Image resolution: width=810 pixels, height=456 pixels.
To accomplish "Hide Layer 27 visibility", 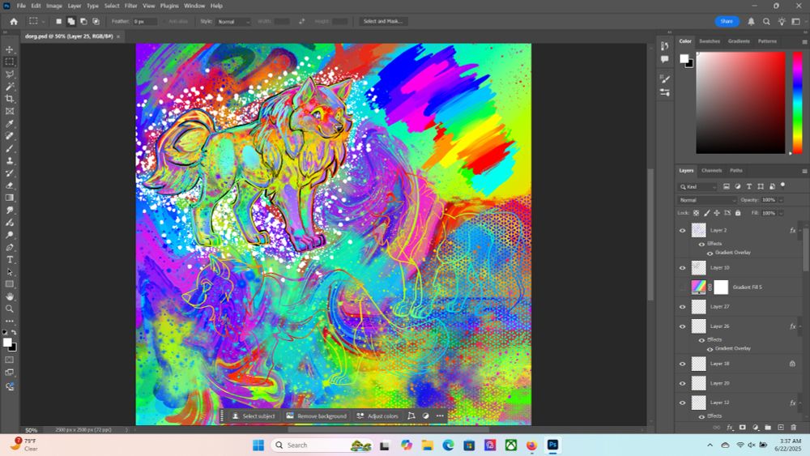I will [x=682, y=307].
